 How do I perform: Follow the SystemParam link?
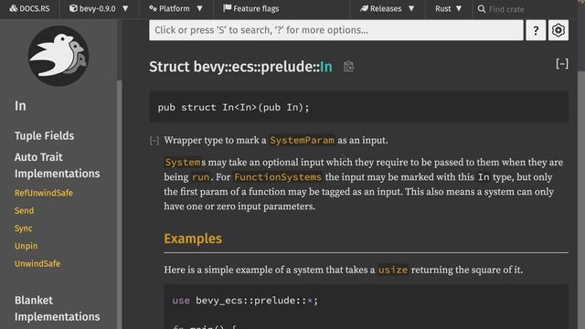(302, 140)
